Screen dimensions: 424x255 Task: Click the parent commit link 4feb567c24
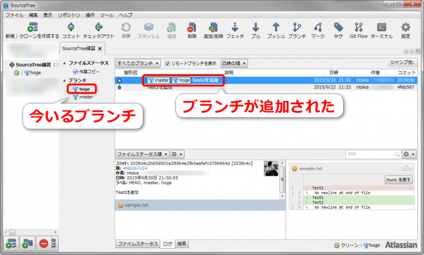[x=135, y=168]
